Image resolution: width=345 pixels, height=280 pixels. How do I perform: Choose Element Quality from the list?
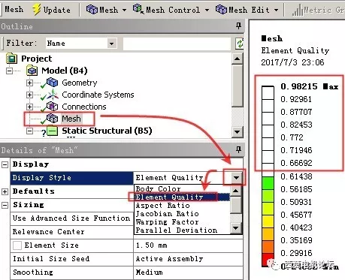pos(182,197)
